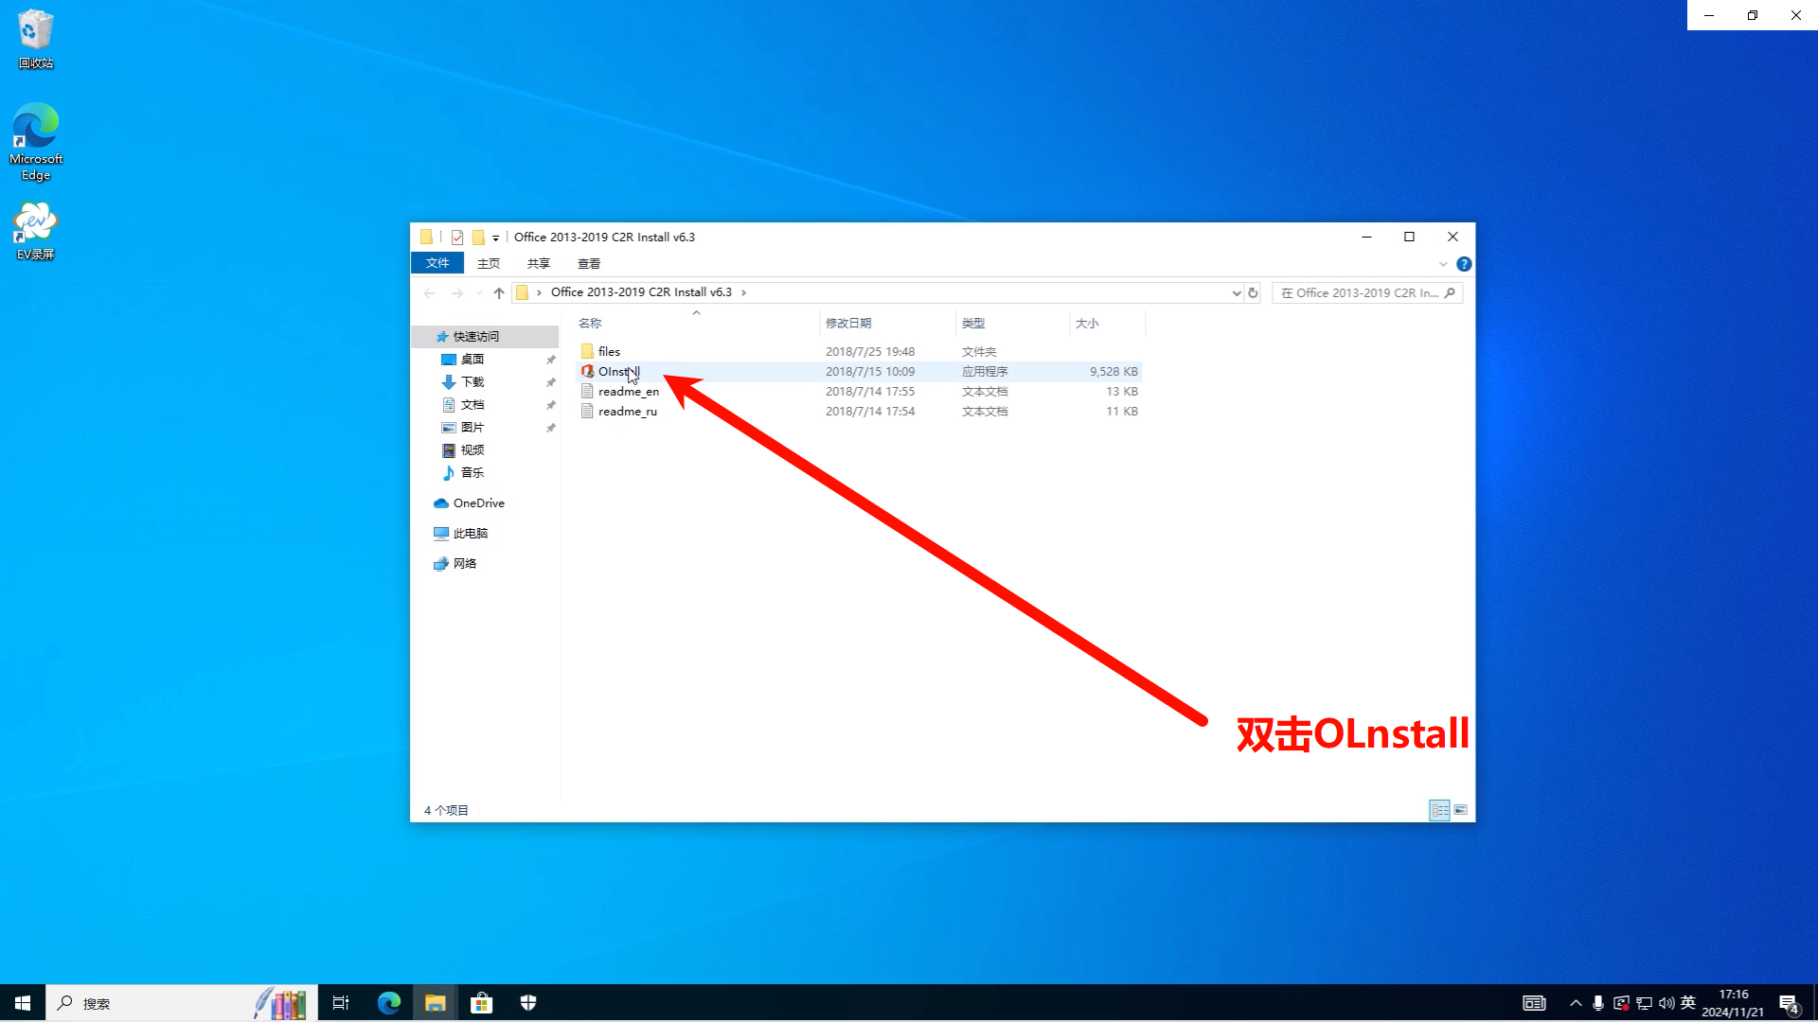
Task: Click the new folder quick access icon
Action: click(478, 238)
